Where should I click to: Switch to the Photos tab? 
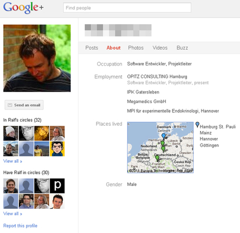pos(136,48)
